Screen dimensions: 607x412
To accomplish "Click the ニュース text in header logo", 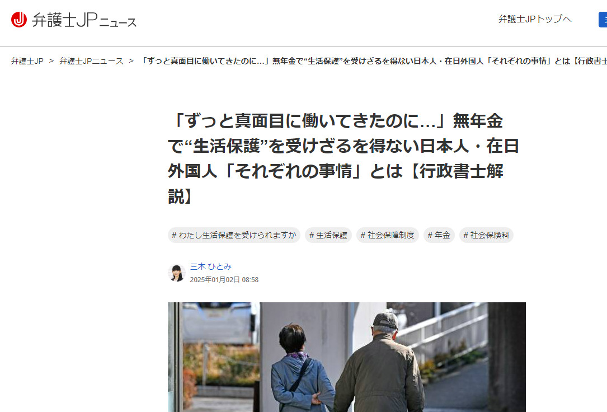I will [x=118, y=22].
